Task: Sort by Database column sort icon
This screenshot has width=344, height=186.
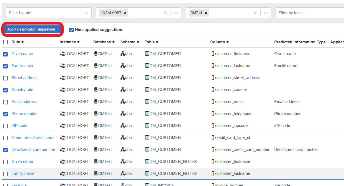Action: pos(113,42)
